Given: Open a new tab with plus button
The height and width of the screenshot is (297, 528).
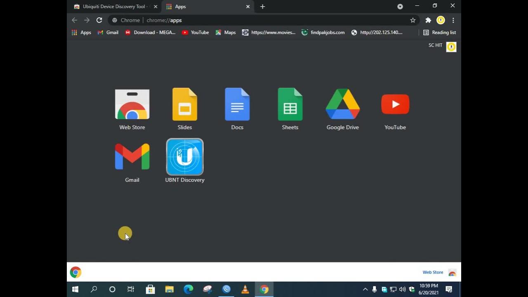Looking at the screenshot, I should (x=262, y=7).
